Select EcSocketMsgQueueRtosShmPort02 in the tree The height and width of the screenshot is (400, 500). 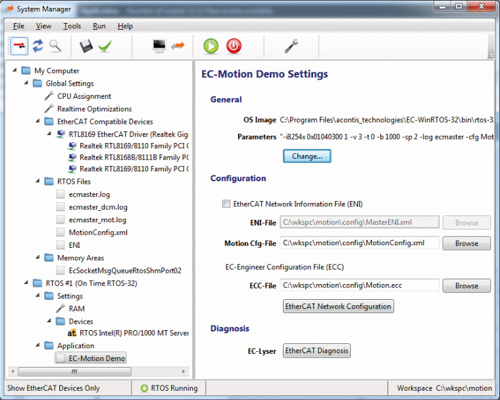click(x=125, y=271)
